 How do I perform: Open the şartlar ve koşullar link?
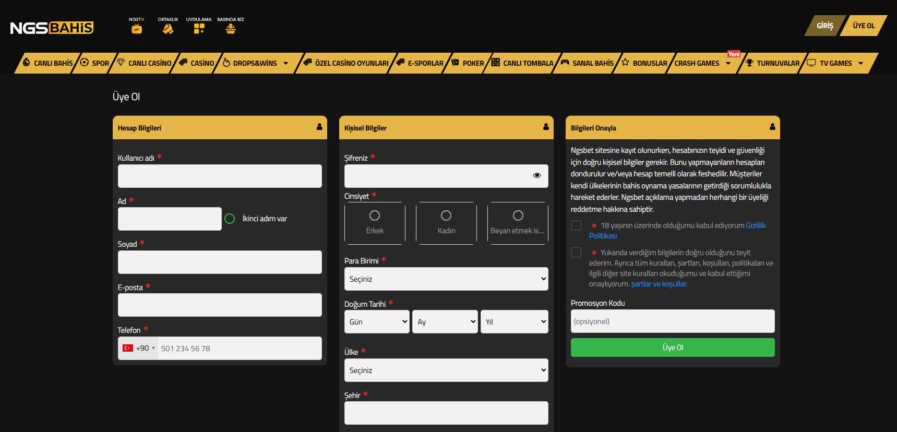(x=659, y=284)
